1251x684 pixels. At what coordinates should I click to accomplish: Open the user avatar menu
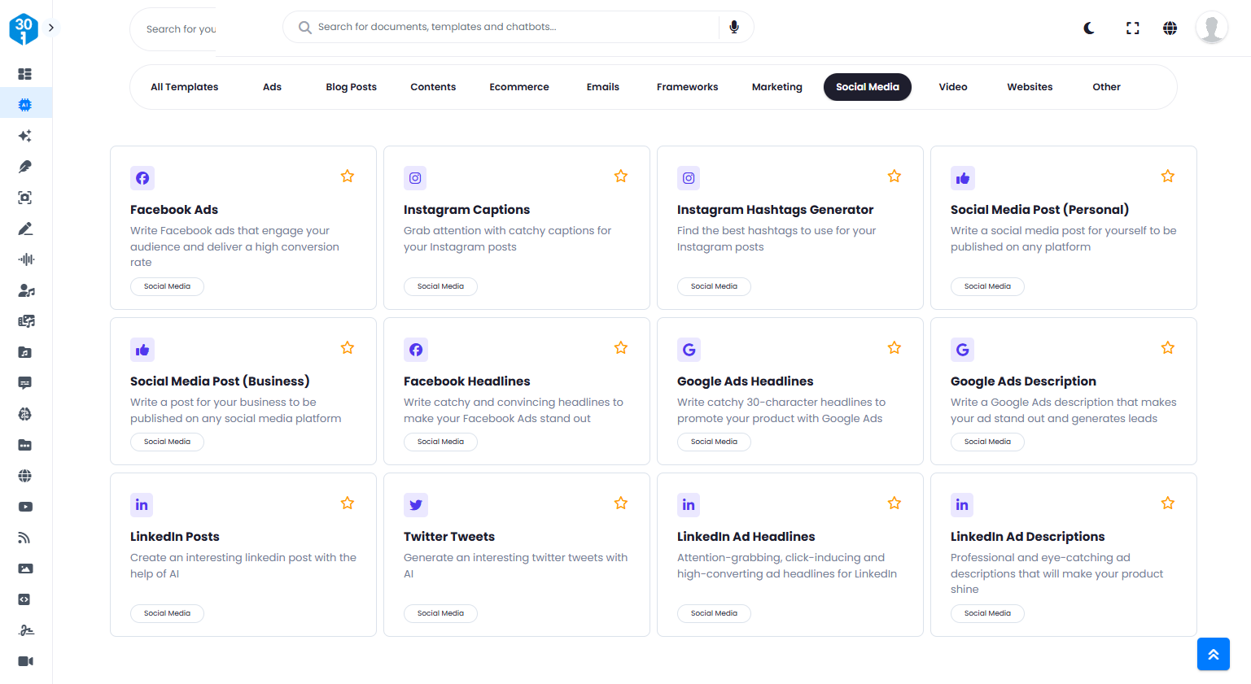[1211, 28]
